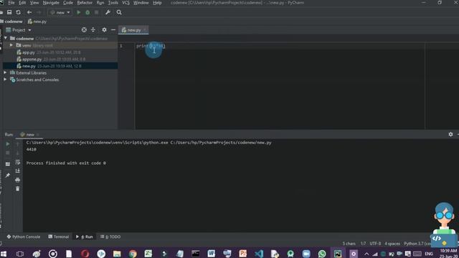Open settings via wrench icon
459x258 pixels.
(x=108, y=12)
